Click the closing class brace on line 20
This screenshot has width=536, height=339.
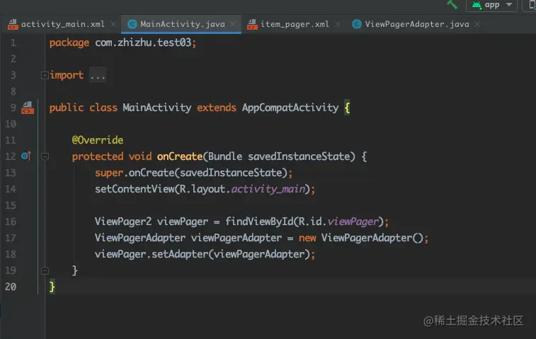coord(52,287)
